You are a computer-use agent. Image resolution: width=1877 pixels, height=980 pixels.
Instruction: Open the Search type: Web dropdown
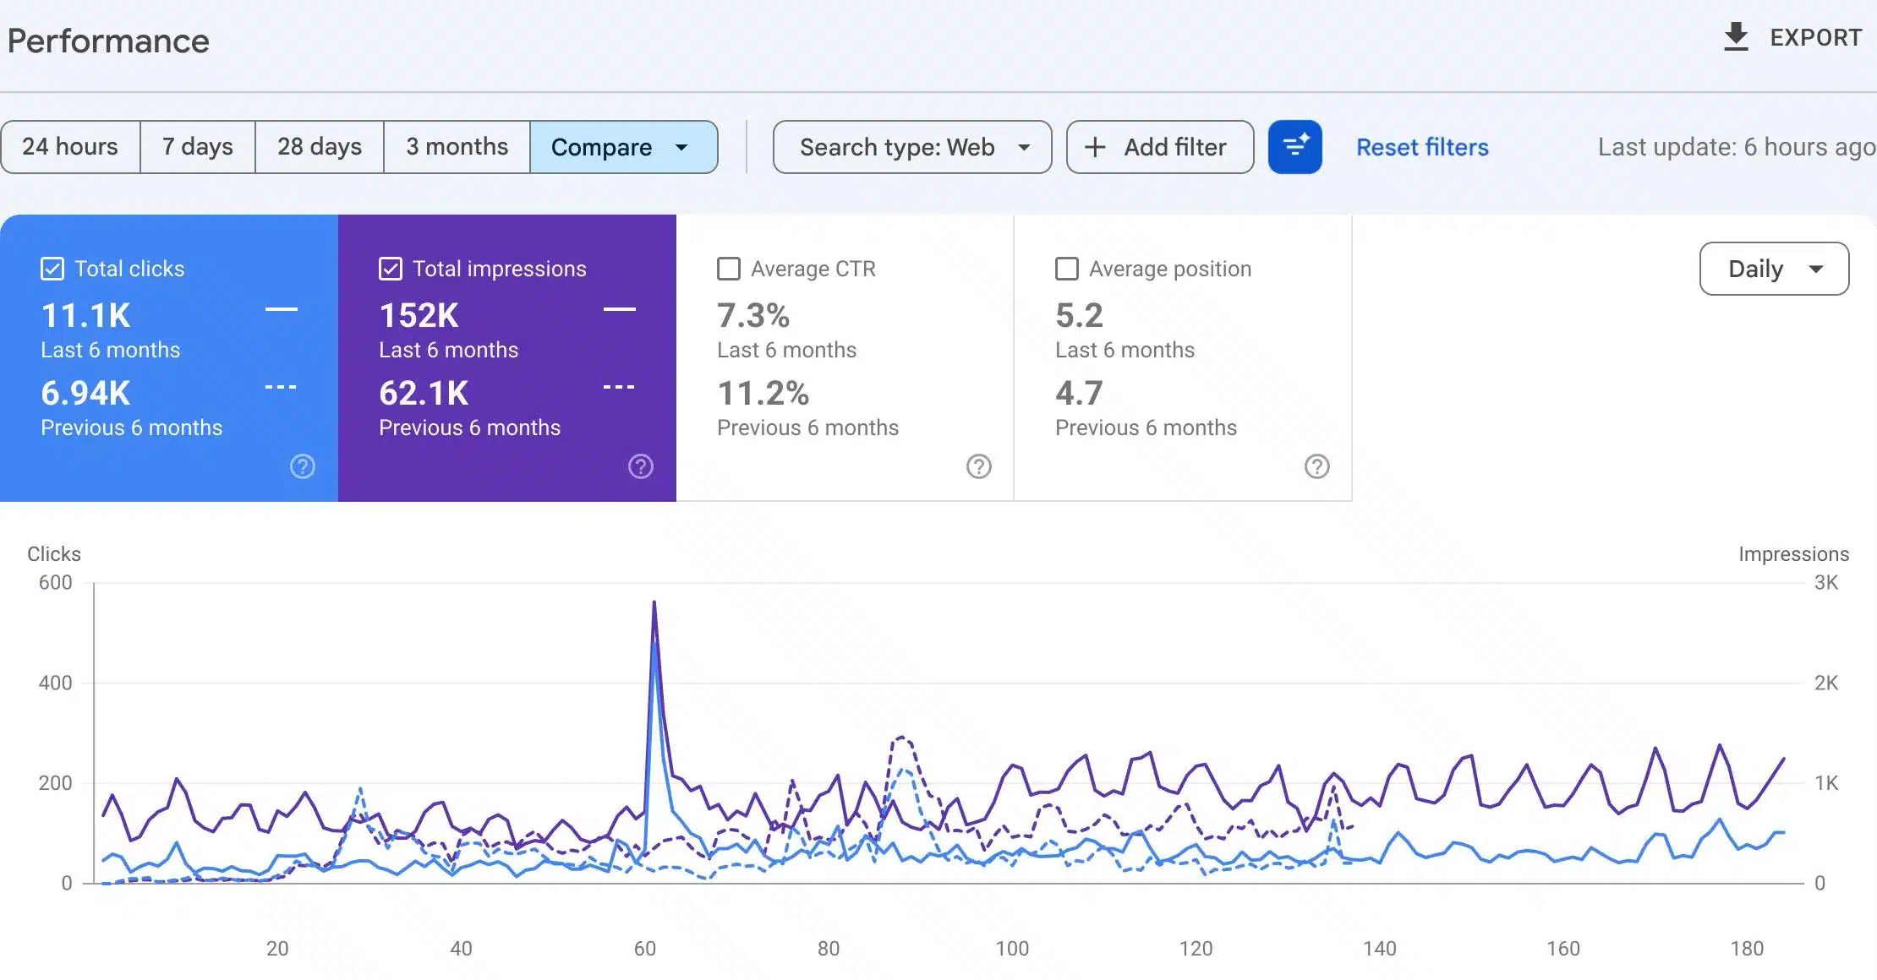click(x=912, y=147)
